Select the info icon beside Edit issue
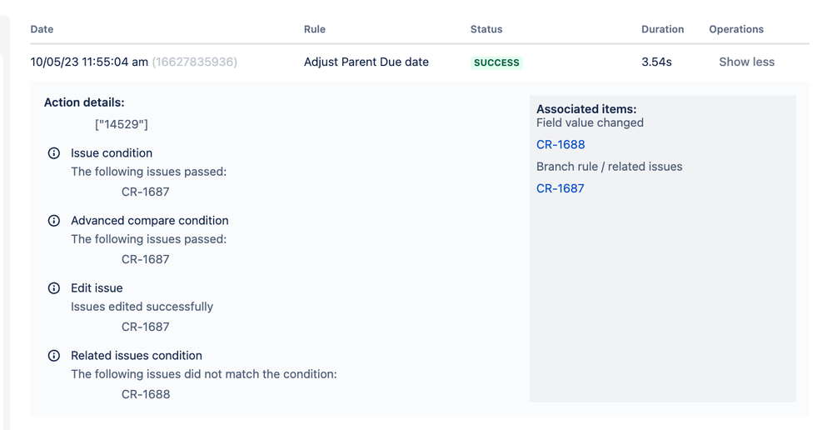This screenshot has width=832, height=430. 54,288
